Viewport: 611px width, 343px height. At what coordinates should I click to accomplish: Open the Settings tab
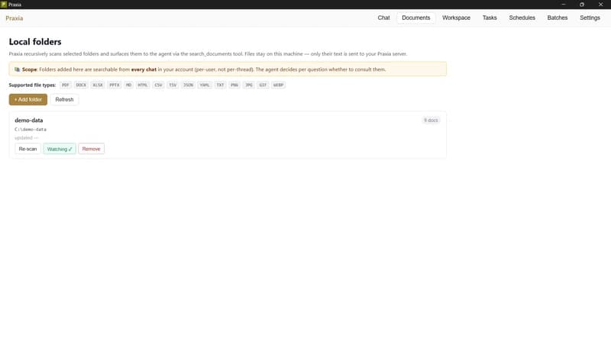(590, 18)
